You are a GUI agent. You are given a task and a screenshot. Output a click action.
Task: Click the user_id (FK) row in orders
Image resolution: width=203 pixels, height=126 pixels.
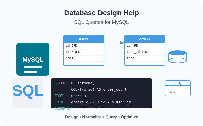[x=145, y=52]
